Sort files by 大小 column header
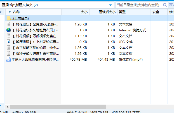 coord(84,12)
